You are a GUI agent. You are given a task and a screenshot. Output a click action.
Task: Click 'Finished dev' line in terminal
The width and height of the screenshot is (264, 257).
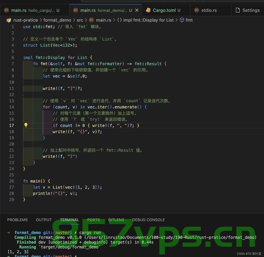(85, 242)
